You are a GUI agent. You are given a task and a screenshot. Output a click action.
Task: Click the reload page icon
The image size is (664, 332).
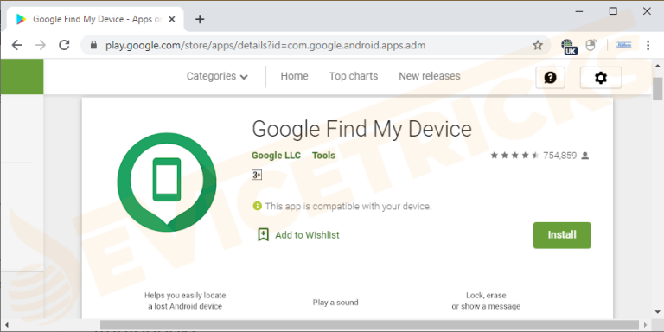(64, 45)
